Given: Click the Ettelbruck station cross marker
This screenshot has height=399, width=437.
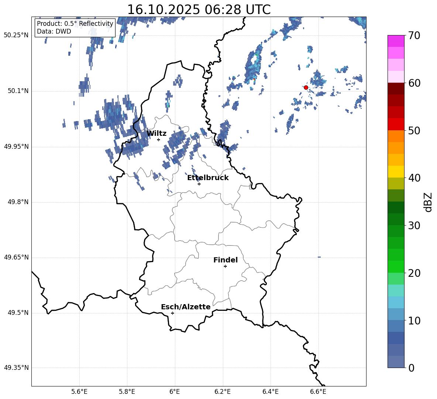Looking at the screenshot, I should [x=199, y=184].
